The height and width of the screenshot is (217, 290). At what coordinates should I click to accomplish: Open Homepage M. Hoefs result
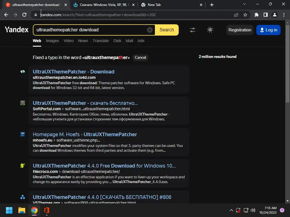coord(85,134)
